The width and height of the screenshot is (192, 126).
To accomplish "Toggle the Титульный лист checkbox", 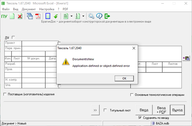I will pos(105,110).
